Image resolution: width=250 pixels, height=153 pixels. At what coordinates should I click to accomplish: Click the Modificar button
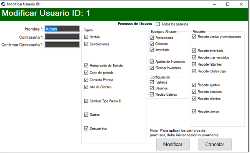[x=173, y=144]
